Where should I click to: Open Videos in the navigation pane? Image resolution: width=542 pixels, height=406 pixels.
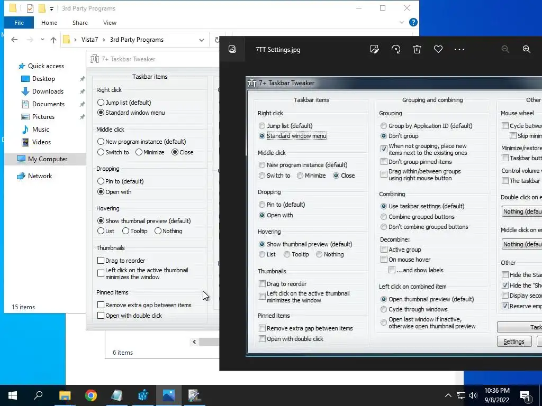pyautogui.click(x=41, y=142)
